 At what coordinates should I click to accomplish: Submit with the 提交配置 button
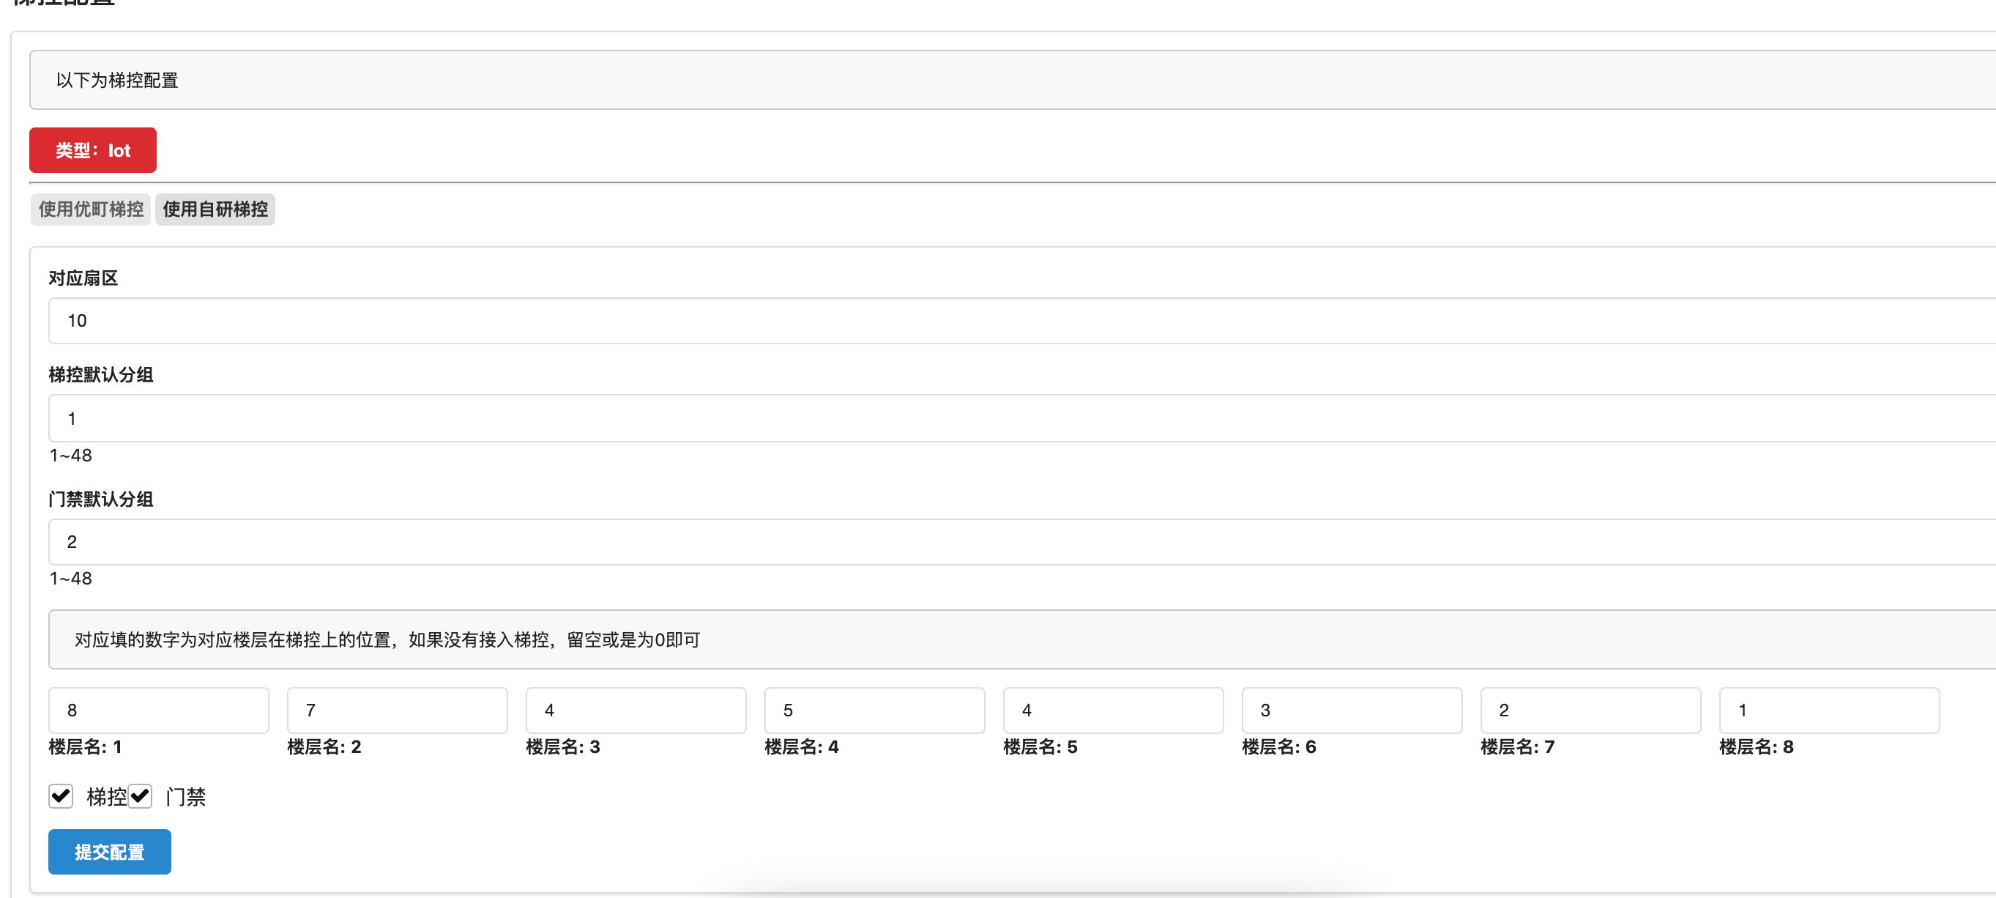(x=109, y=852)
